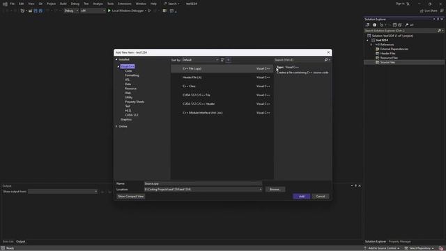This screenshot has width=446, height=251.
Task: Select External Dependencies in Solution Explorer
Action: tap(394, 49)
